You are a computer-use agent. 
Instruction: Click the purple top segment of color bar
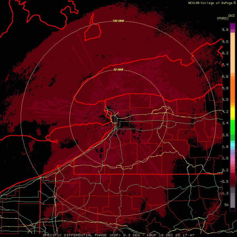[233, 26]
